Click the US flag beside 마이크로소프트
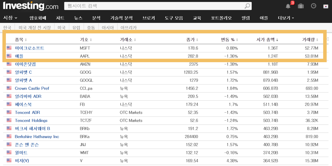Viewport: 332px width, 166px height. pos(9,48)
